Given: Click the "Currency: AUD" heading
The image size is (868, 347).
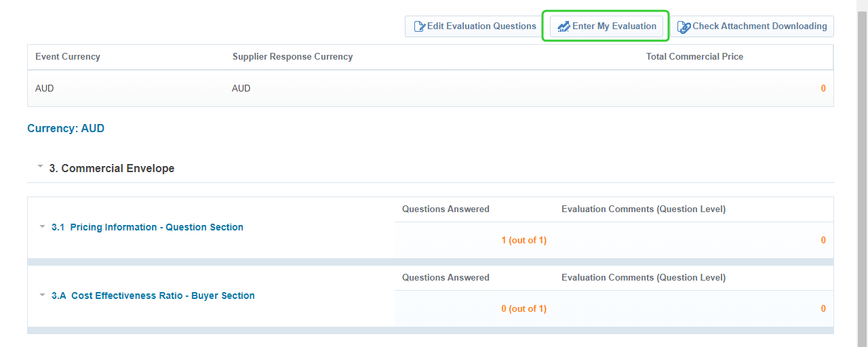Looking at the screenshot, I should click(66, 128).
